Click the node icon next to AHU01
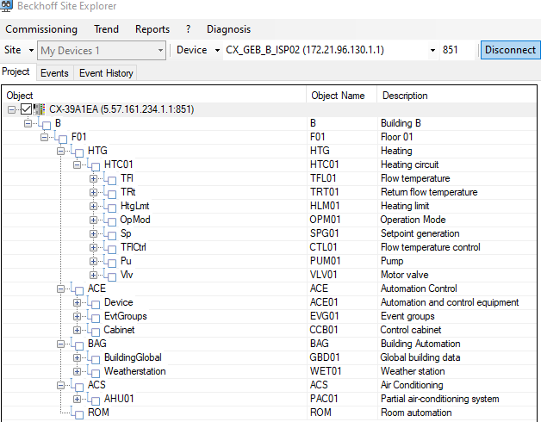 point(94,400)
